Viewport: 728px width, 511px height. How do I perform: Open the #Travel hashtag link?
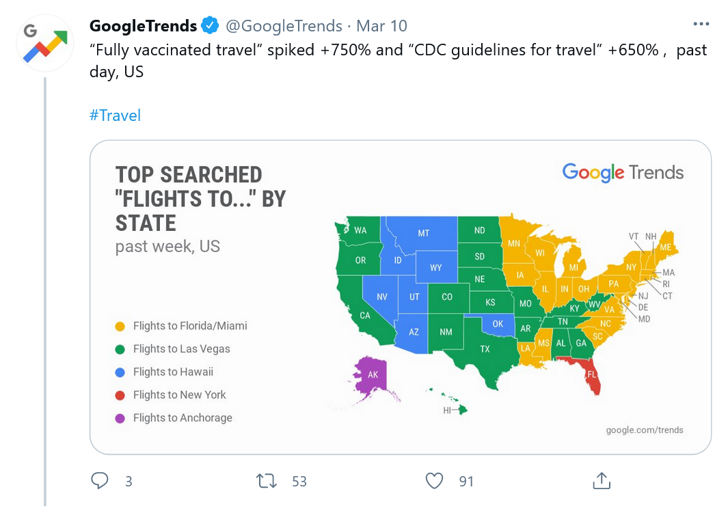pyautogui.click(x=115, y=115)
